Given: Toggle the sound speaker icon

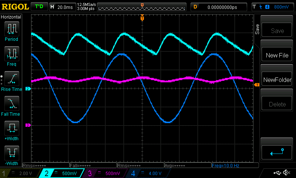Looking at the screenshot, I should (x=286, y=173).
